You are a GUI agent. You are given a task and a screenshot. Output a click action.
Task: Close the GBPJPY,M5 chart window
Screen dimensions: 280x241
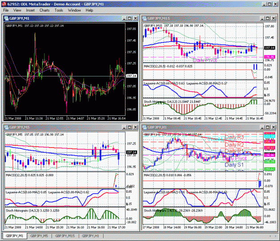136,127
